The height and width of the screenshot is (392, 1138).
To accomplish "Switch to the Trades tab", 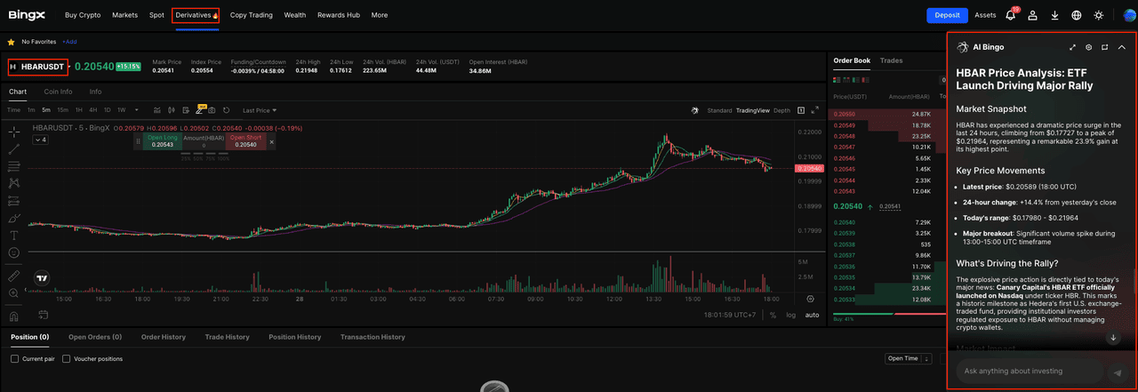I will pyautogui.click(x=891, y=60).
